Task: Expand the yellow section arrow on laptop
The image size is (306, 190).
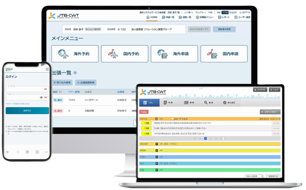Action: pyautogui.click(x=157, y=151)
